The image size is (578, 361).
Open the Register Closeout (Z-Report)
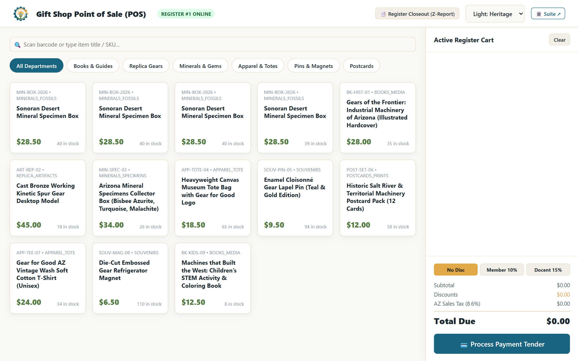(417, 14)
